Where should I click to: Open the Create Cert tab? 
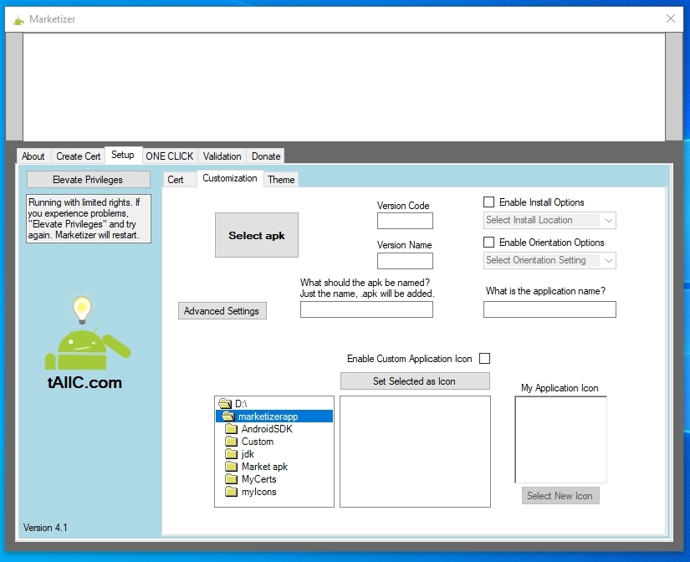[x=79, y=156]
